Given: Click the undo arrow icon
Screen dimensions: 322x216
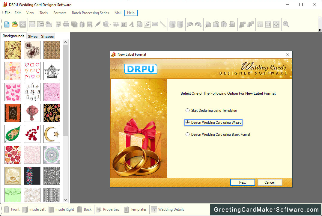Looking at the screenshot, I should tap(190, 24).
